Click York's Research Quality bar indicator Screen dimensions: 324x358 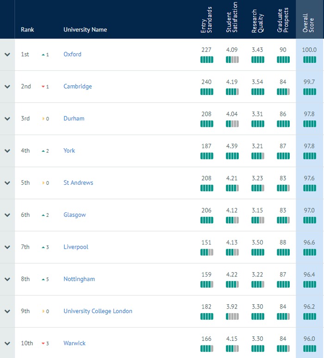pyautogui.click(x=258, y=156)
